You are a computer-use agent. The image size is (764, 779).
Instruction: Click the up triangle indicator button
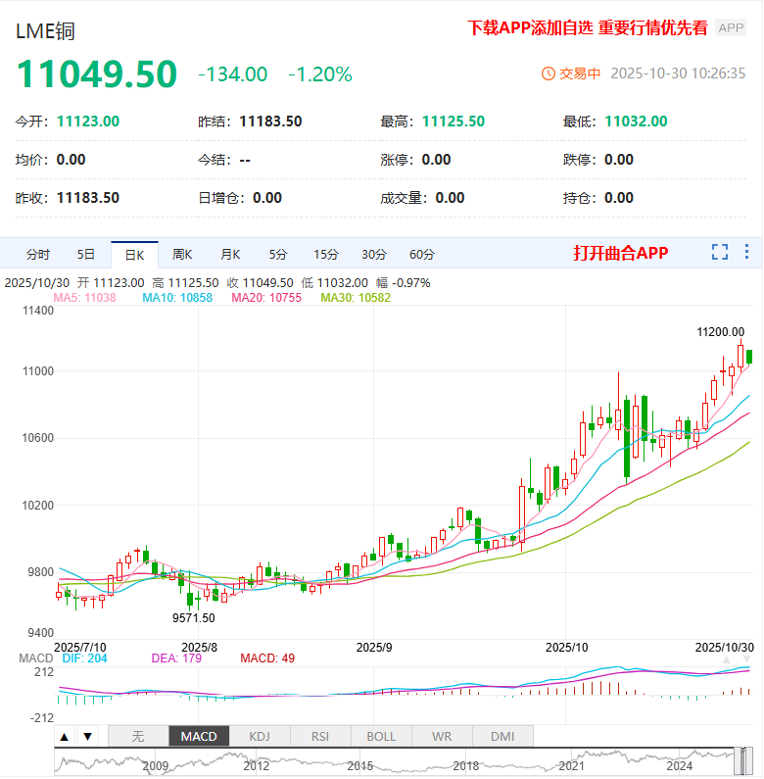65,737
